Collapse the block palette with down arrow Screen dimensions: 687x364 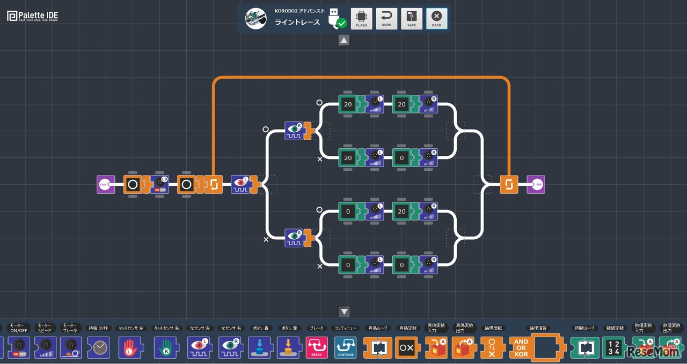(x=344, y=312)
